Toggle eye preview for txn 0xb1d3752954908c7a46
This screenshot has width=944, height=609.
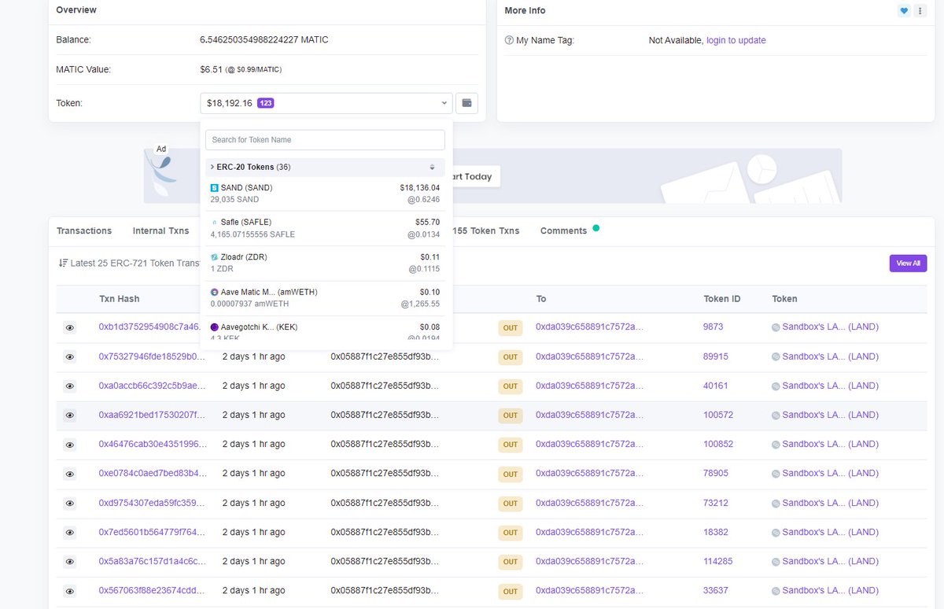click(x=70, y=327)
